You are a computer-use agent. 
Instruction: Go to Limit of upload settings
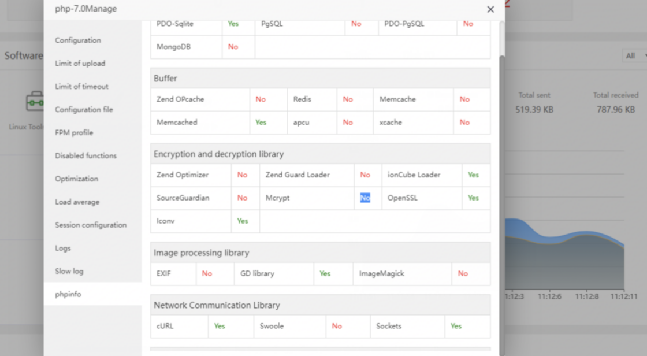(80, 64)
